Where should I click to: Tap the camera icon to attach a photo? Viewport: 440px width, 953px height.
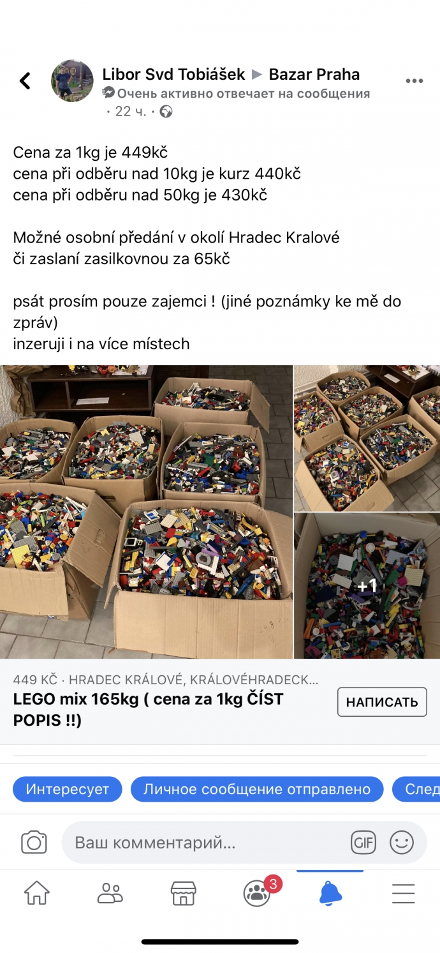[x=34, y=842]
